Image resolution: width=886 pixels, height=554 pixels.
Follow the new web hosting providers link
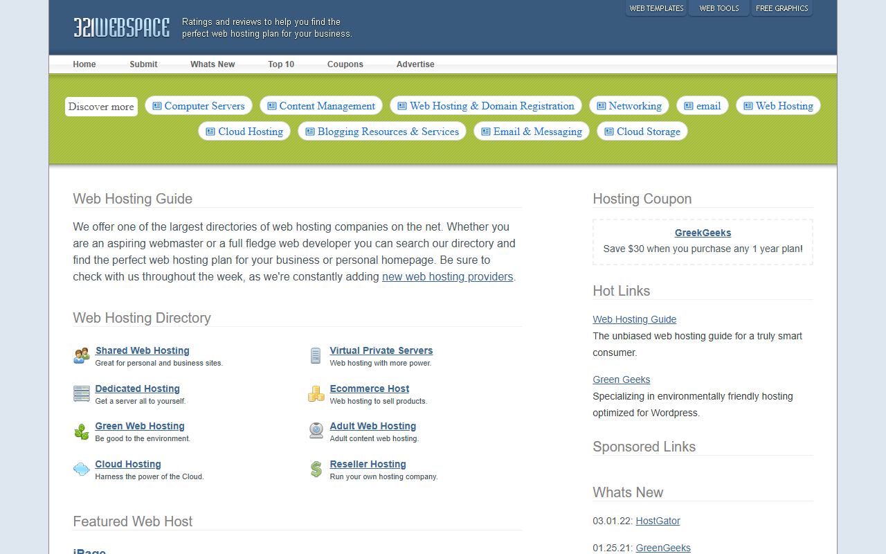(448, 277)
